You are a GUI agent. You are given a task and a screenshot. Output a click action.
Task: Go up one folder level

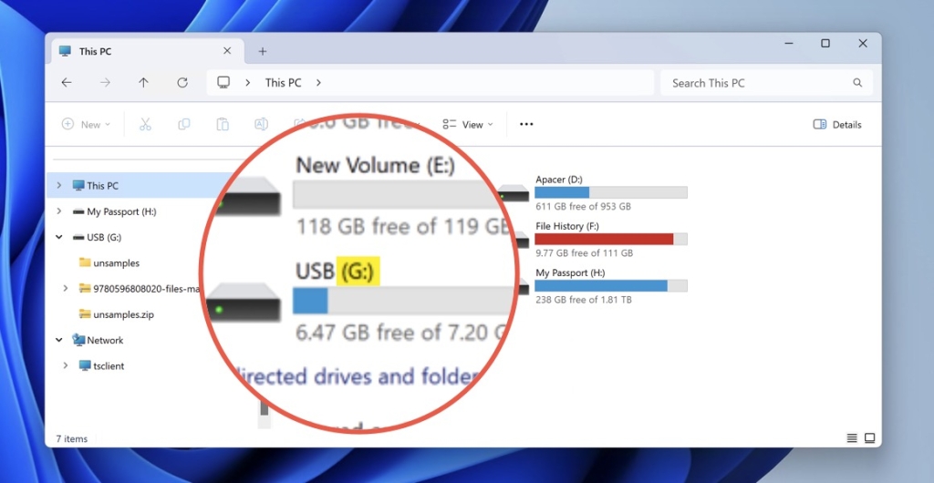(143, 83)
